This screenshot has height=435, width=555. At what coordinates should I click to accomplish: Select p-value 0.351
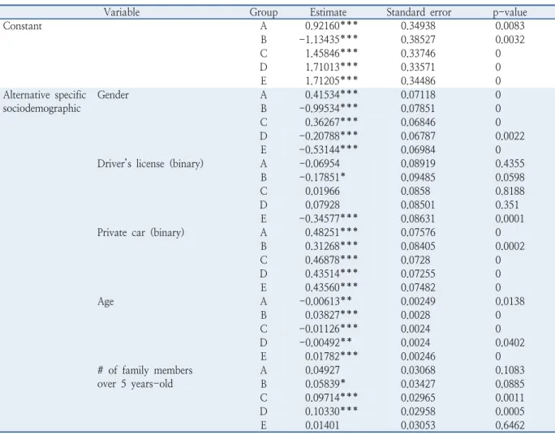click(507, 205)
